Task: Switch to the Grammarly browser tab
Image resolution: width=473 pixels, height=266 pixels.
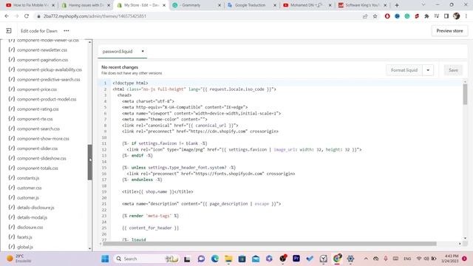Action: click(197, 5)
